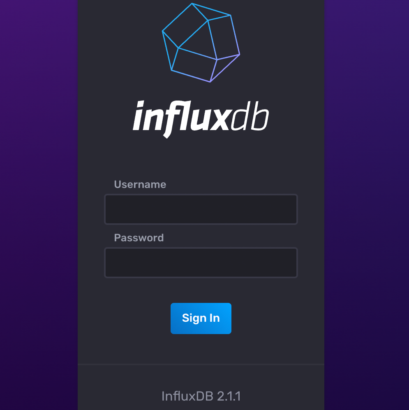The height and width of the screenshot is (410, 409).
Task: Click the divider line above the version footer
Action: pos(201,364)
